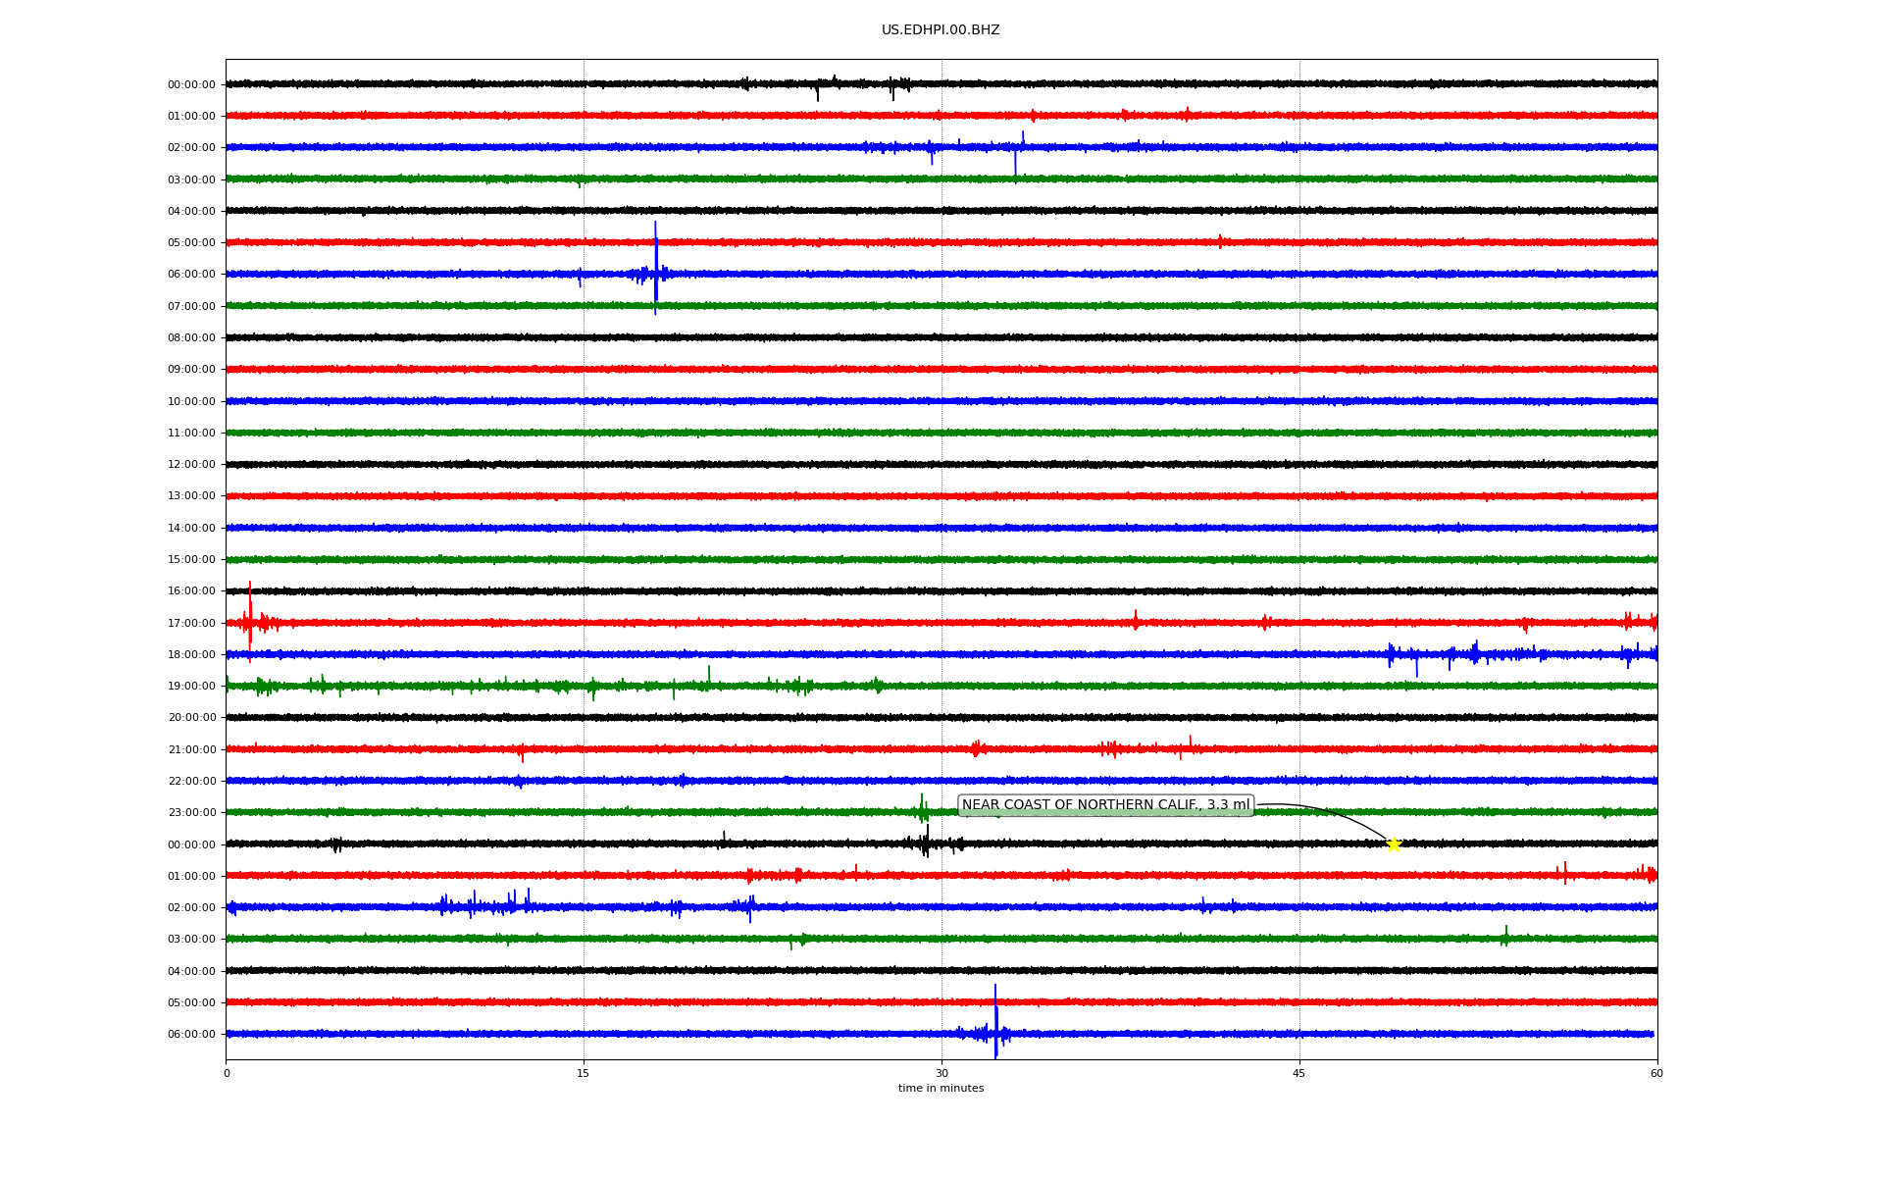Click the 14:00:00 time row label

191,529
